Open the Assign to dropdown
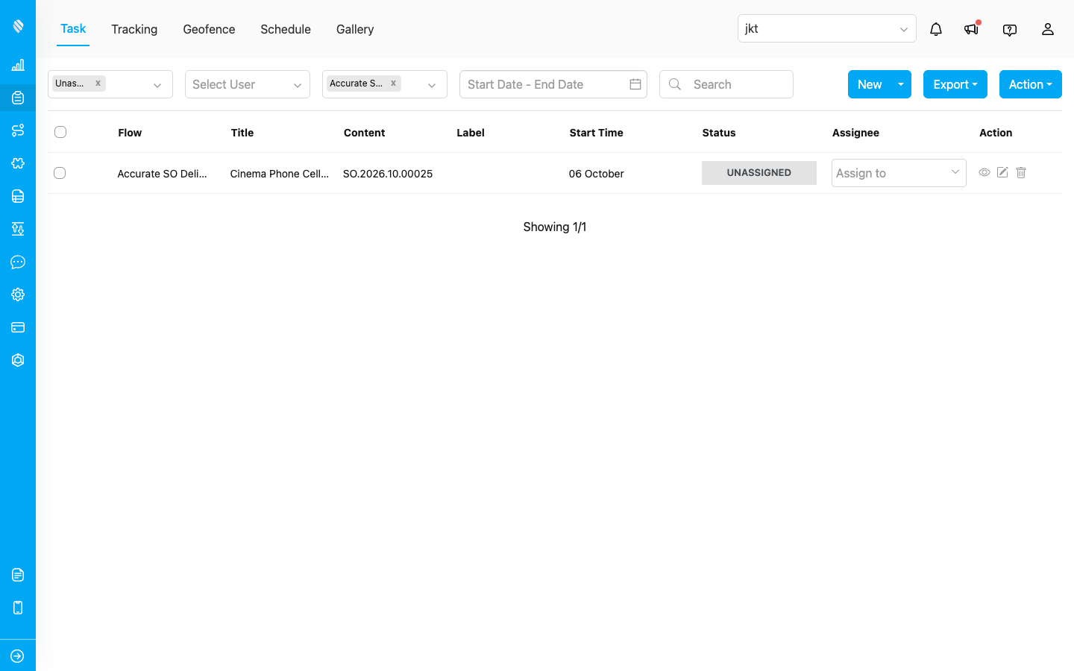1074x671 pixels. [899, 173]
